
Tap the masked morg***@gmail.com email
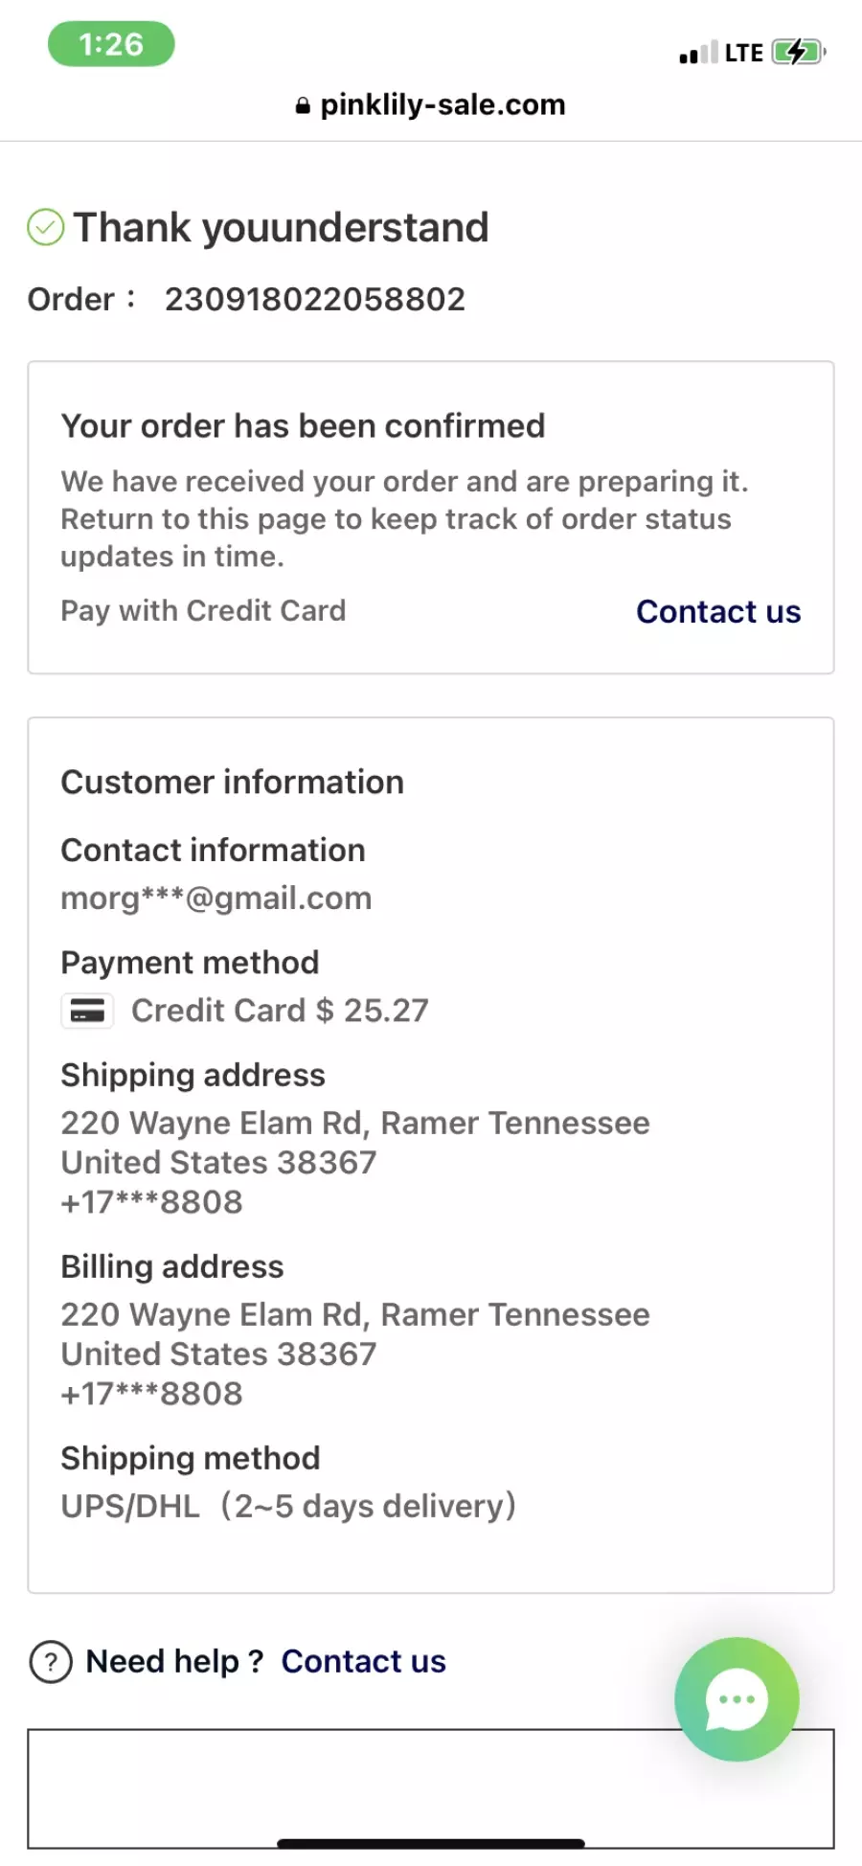click(x=216, y=899)
